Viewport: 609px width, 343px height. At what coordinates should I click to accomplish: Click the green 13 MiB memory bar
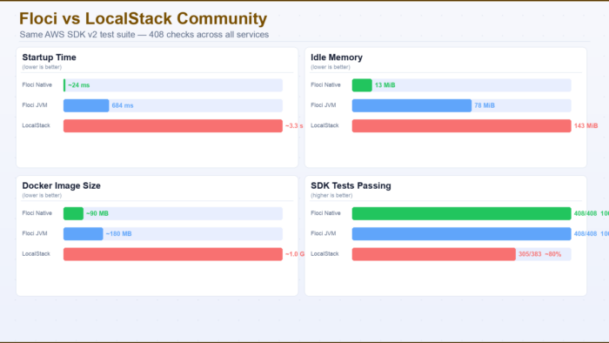[362, 85]
